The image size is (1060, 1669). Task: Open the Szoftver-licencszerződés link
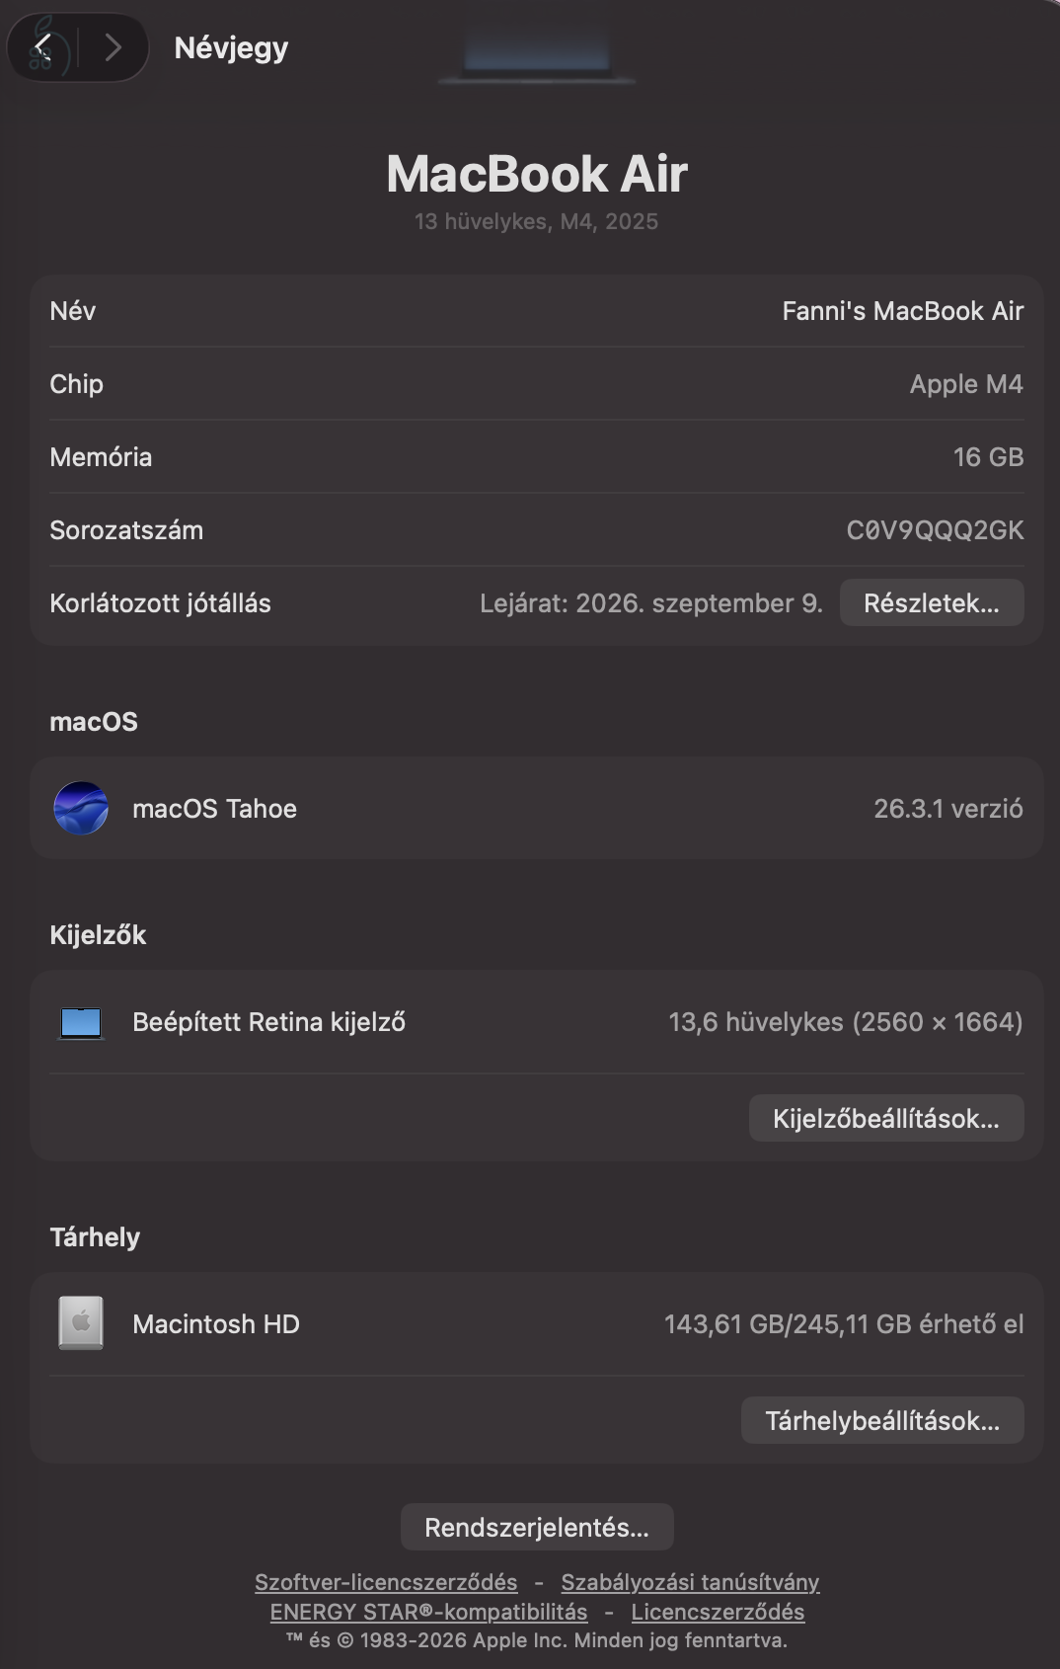pyautogui.click(x=386, y=1582)
